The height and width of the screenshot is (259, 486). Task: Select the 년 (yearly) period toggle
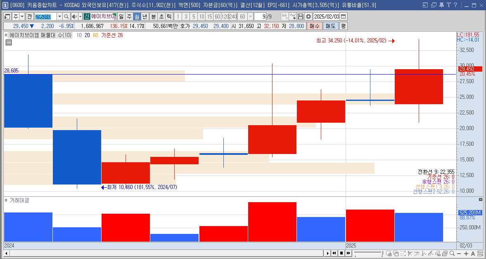click(x=145, y=16)
